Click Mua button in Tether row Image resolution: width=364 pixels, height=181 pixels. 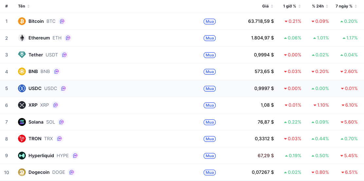click(209, 55)
